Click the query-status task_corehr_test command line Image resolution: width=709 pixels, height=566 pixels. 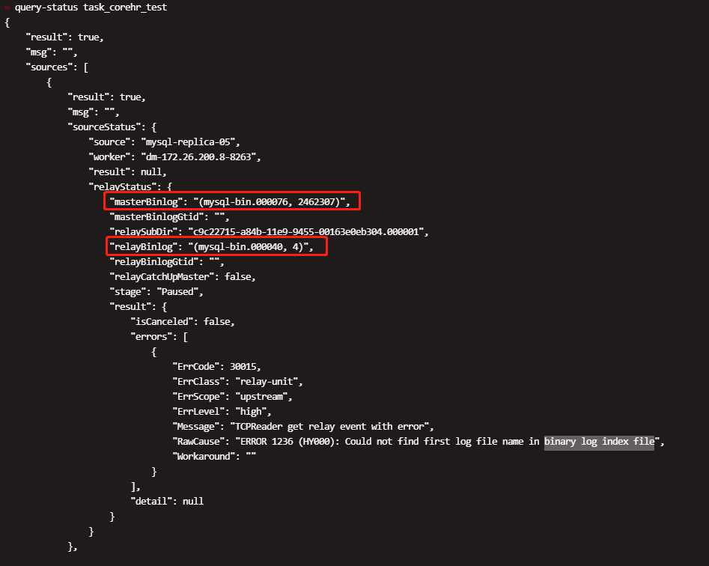(x=91, y=7)
